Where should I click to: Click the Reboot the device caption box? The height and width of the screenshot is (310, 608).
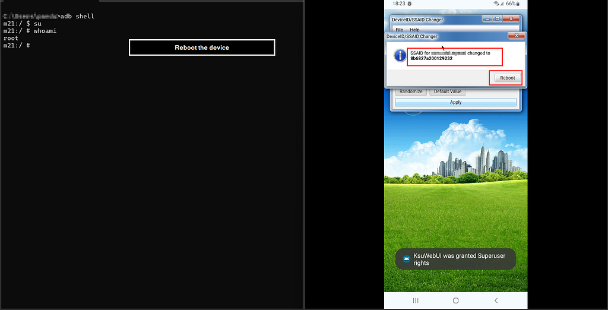coord(202,48)
